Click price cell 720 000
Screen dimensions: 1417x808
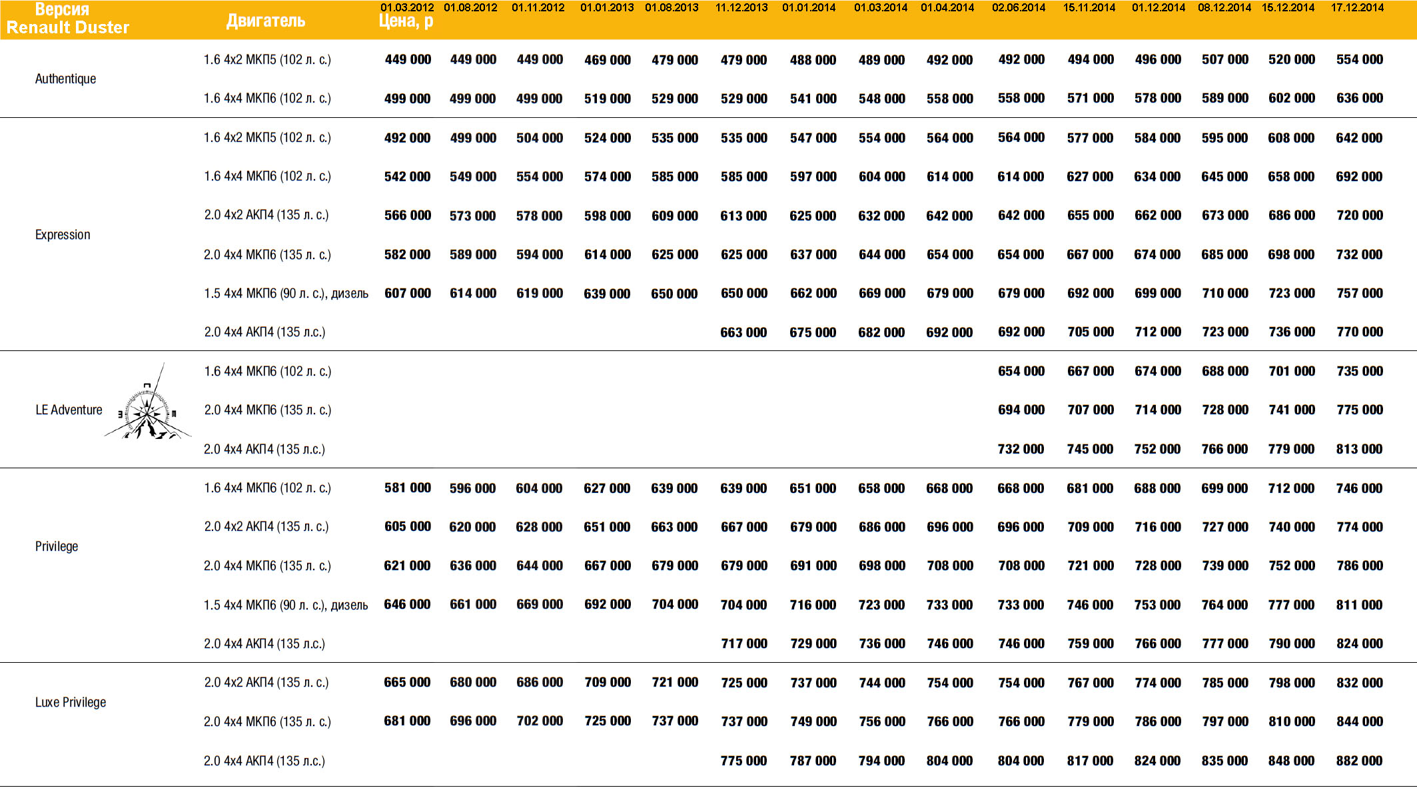1360,215
